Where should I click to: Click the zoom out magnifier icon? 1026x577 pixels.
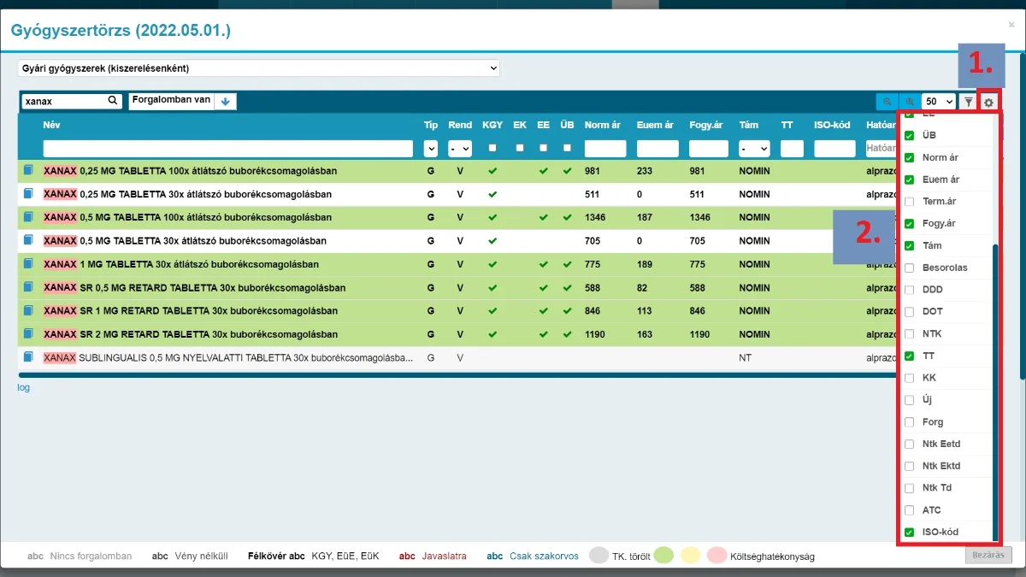(887, 102)
